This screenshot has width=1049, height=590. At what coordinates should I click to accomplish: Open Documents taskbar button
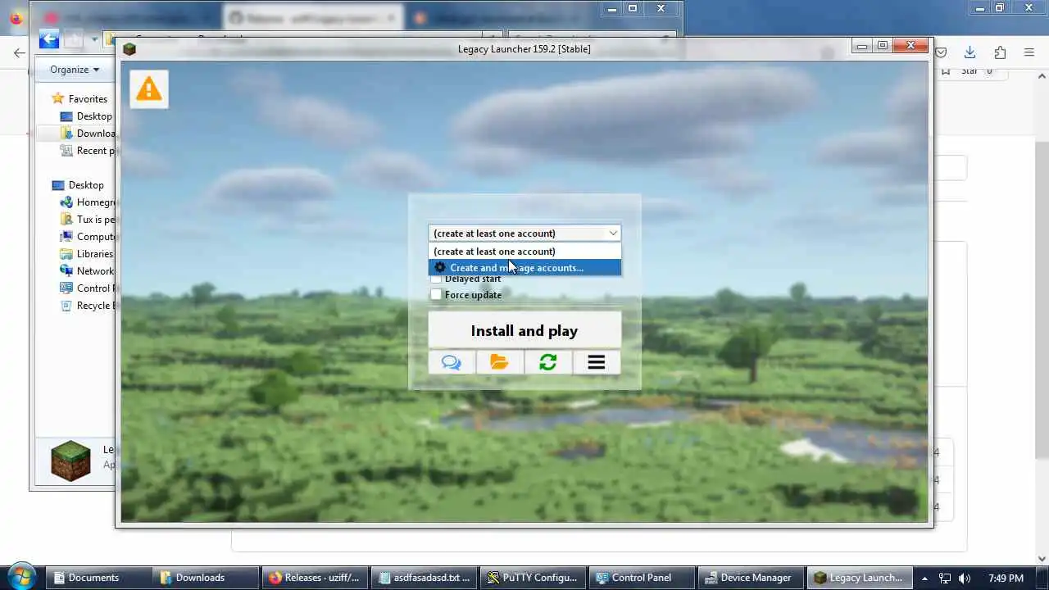pos(98,578)
